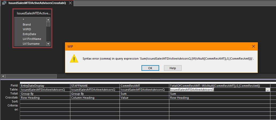Click the Criteria cell under STAFFNAME
276x120 pixels.
[95, 106]
